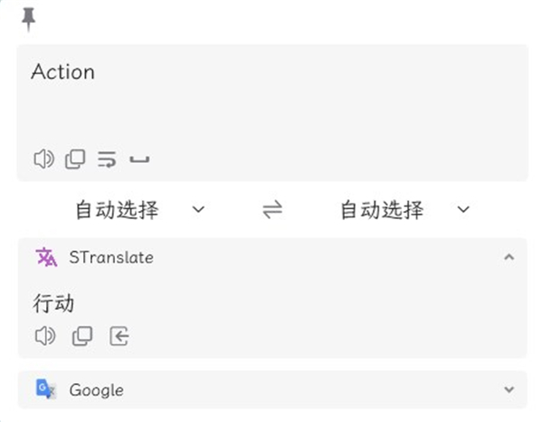Click the source language label 自动选择
Viewport: 543px width, 422px height.
pos(117,210)
